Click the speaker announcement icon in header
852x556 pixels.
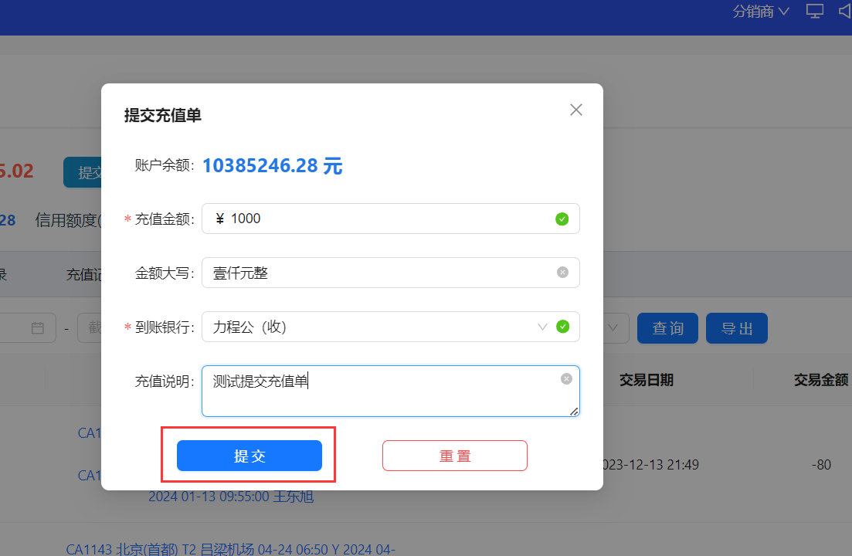coord(844,12)
